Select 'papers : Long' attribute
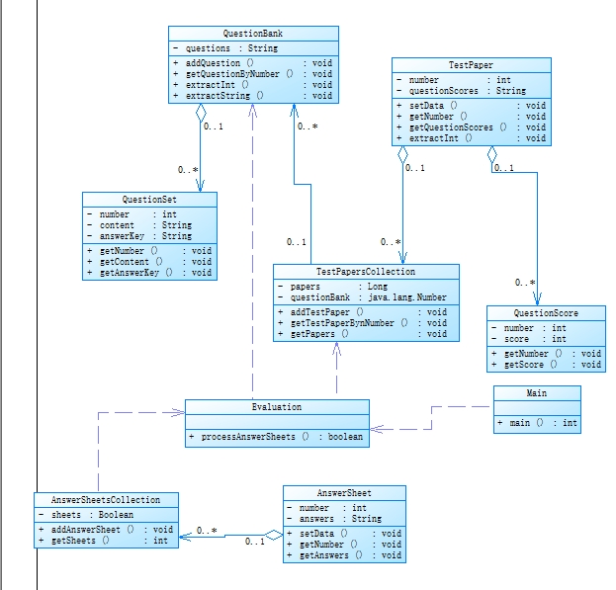 [x=332, y=287]
